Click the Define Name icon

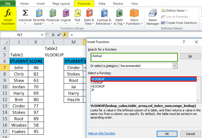point(163,10)
